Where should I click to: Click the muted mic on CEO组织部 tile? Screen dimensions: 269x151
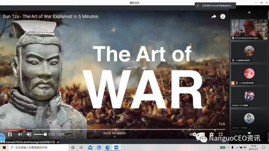tap(237, 83)
